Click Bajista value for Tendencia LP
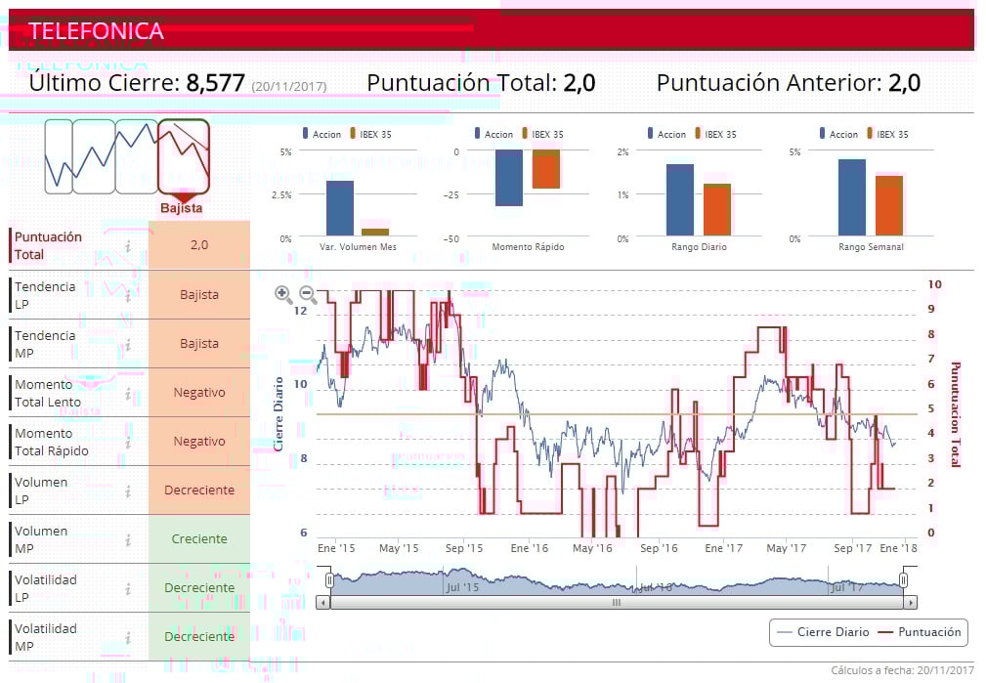 click(x=199, y=294)
